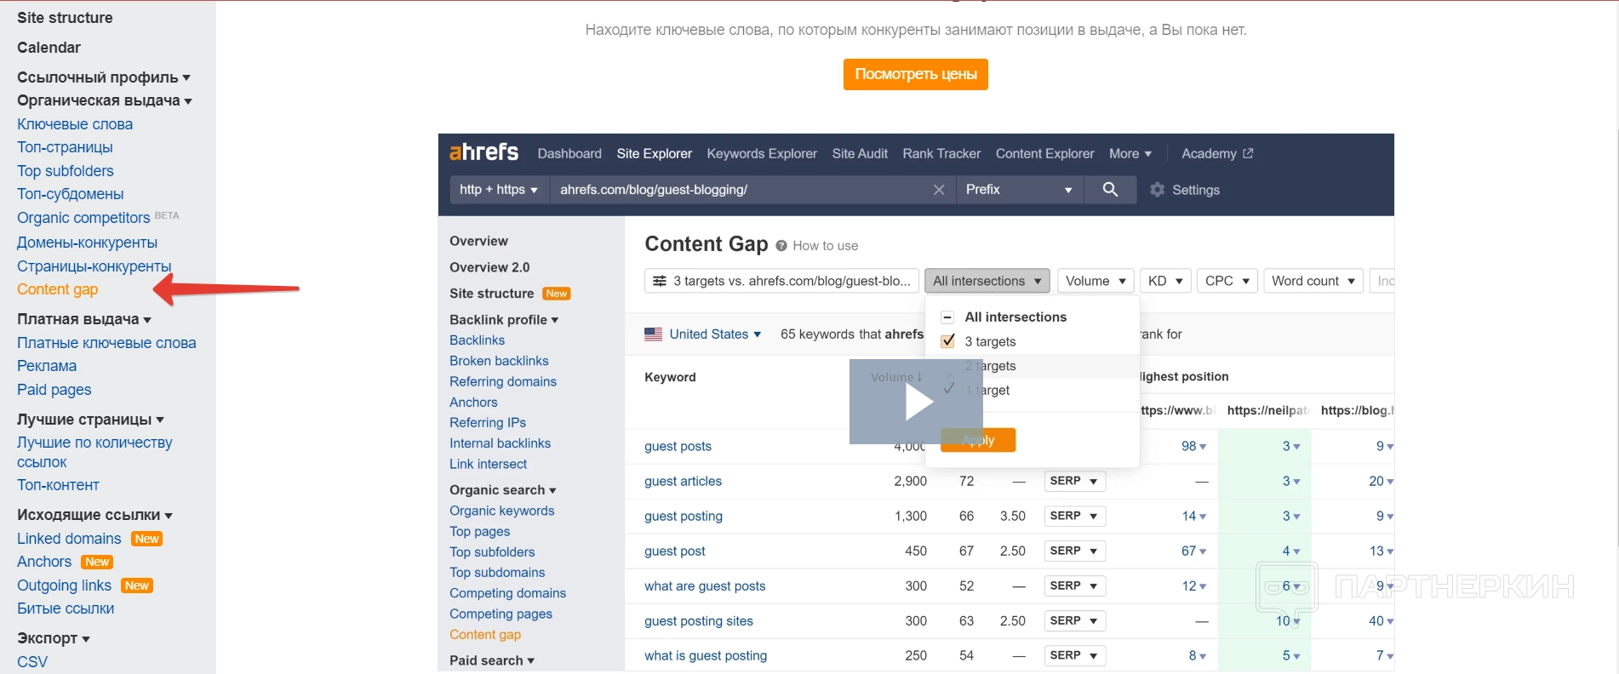Screen dimensions: 1619x674
Task: Open the Word count filter dropdown
Action: (x=1313, y=281)
